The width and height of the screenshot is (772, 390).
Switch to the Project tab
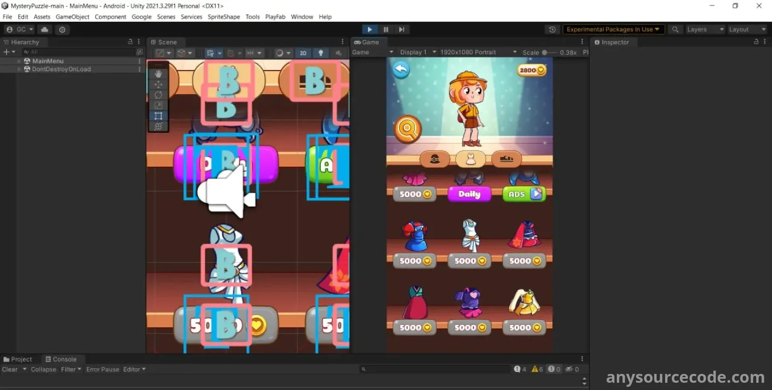[x=18, y=359]
